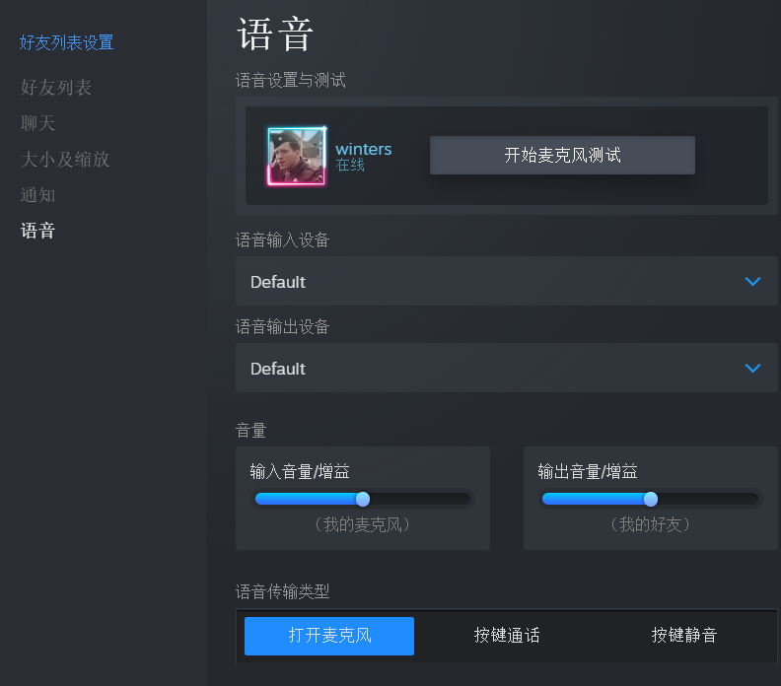
Task: Click the winters profile avatar
Action: click(297, 157)
